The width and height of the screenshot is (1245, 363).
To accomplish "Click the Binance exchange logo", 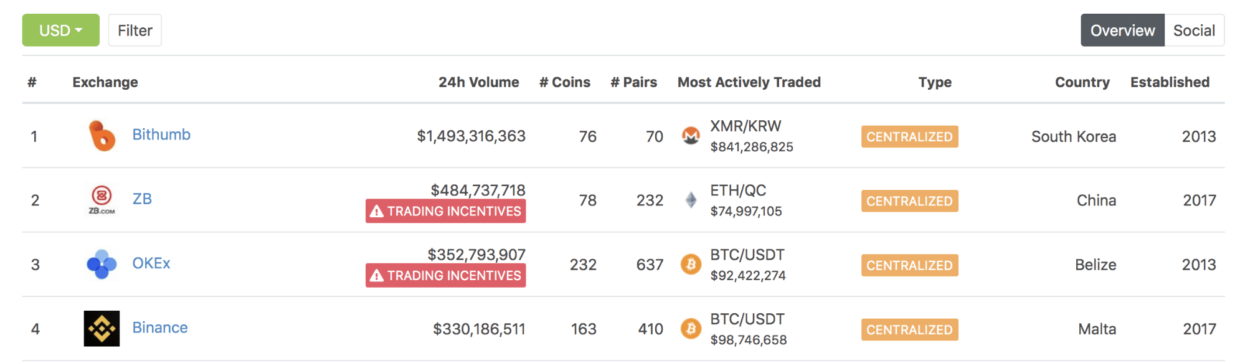I will 102,329.
